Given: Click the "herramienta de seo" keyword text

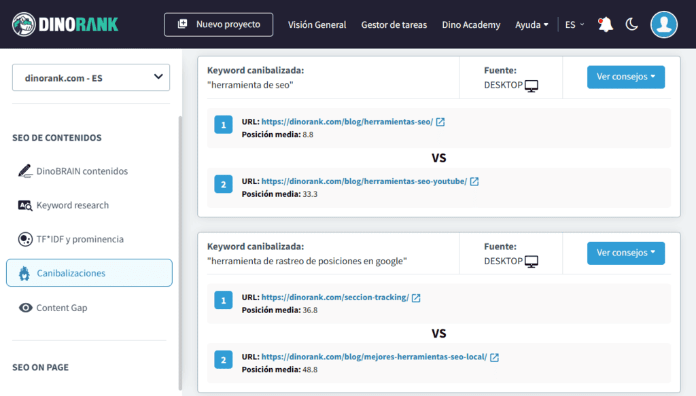Looking at the screenshot, I should click(250, 85).
